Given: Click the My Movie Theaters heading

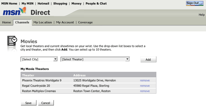Looking at the screenshot, I should click(x=34, y=69).
